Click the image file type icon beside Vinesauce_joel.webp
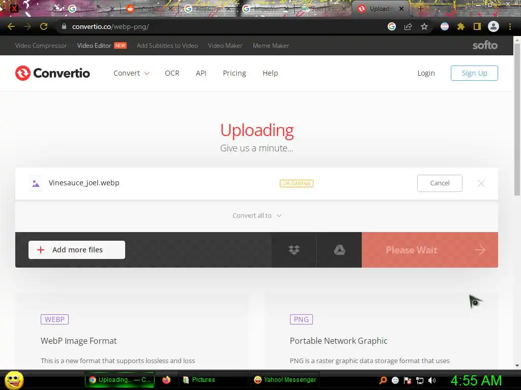The width and height of the screenshot is (521, 390). tap(36, 183)
